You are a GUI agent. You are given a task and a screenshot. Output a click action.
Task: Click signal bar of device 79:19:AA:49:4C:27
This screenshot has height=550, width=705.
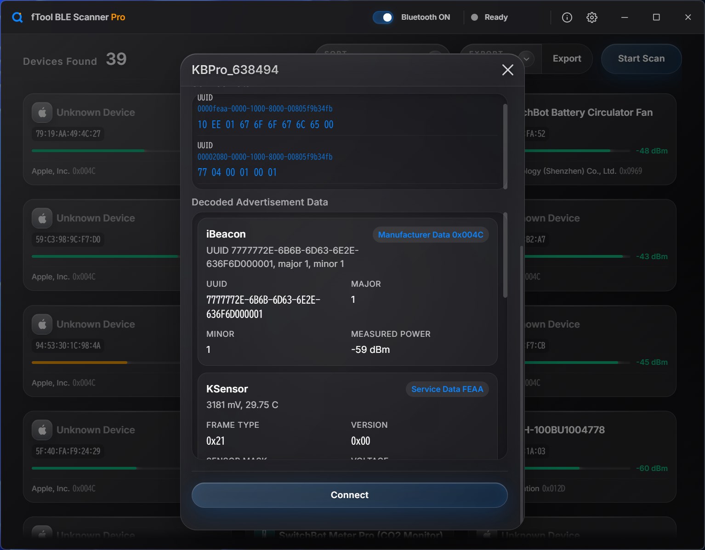coord(106,151)
